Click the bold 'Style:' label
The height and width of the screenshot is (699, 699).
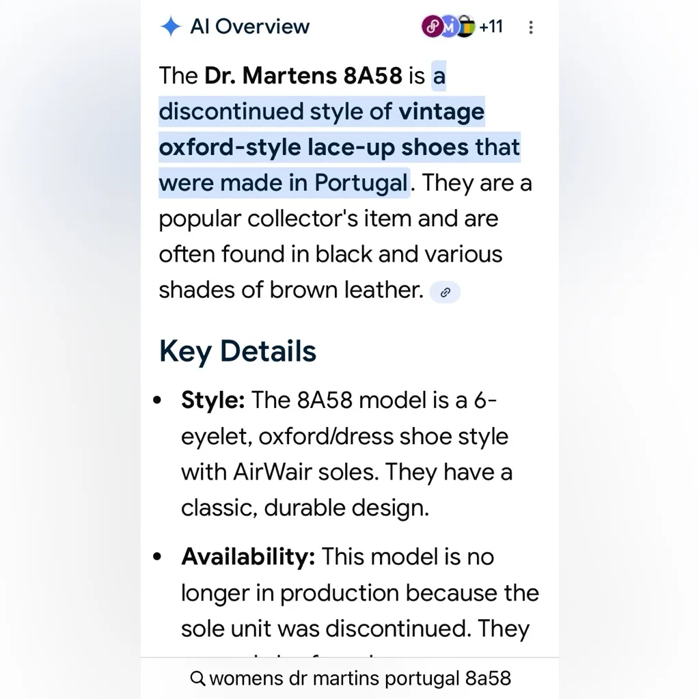[x=213, y=400]
